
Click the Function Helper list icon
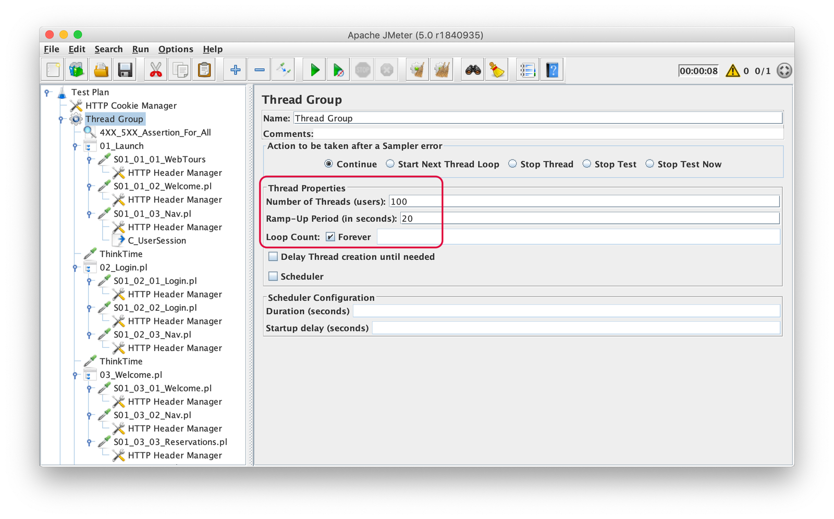528,70
